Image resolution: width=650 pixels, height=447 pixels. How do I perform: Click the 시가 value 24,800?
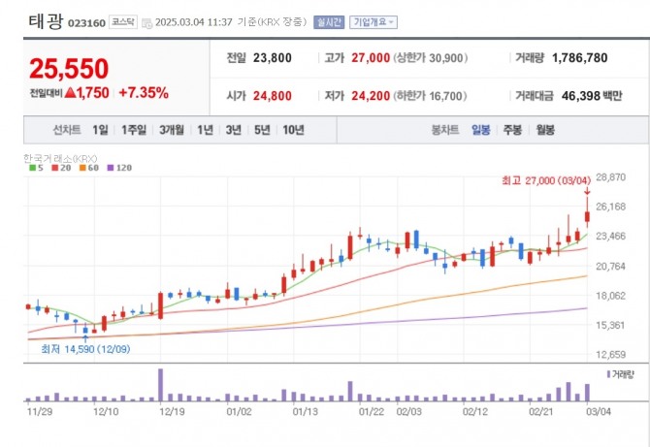[x=273, y=96]
